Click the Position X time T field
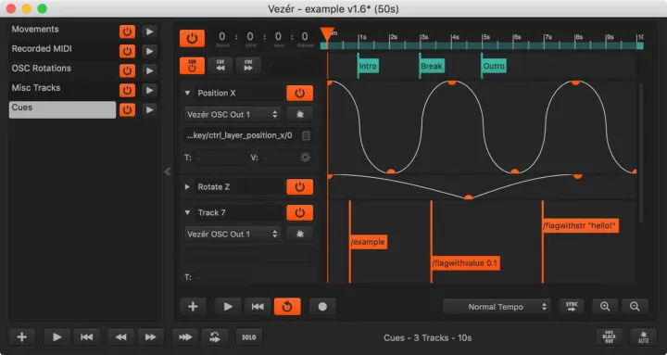Screen dimensions: 667x355 click(x=220, y=158)
